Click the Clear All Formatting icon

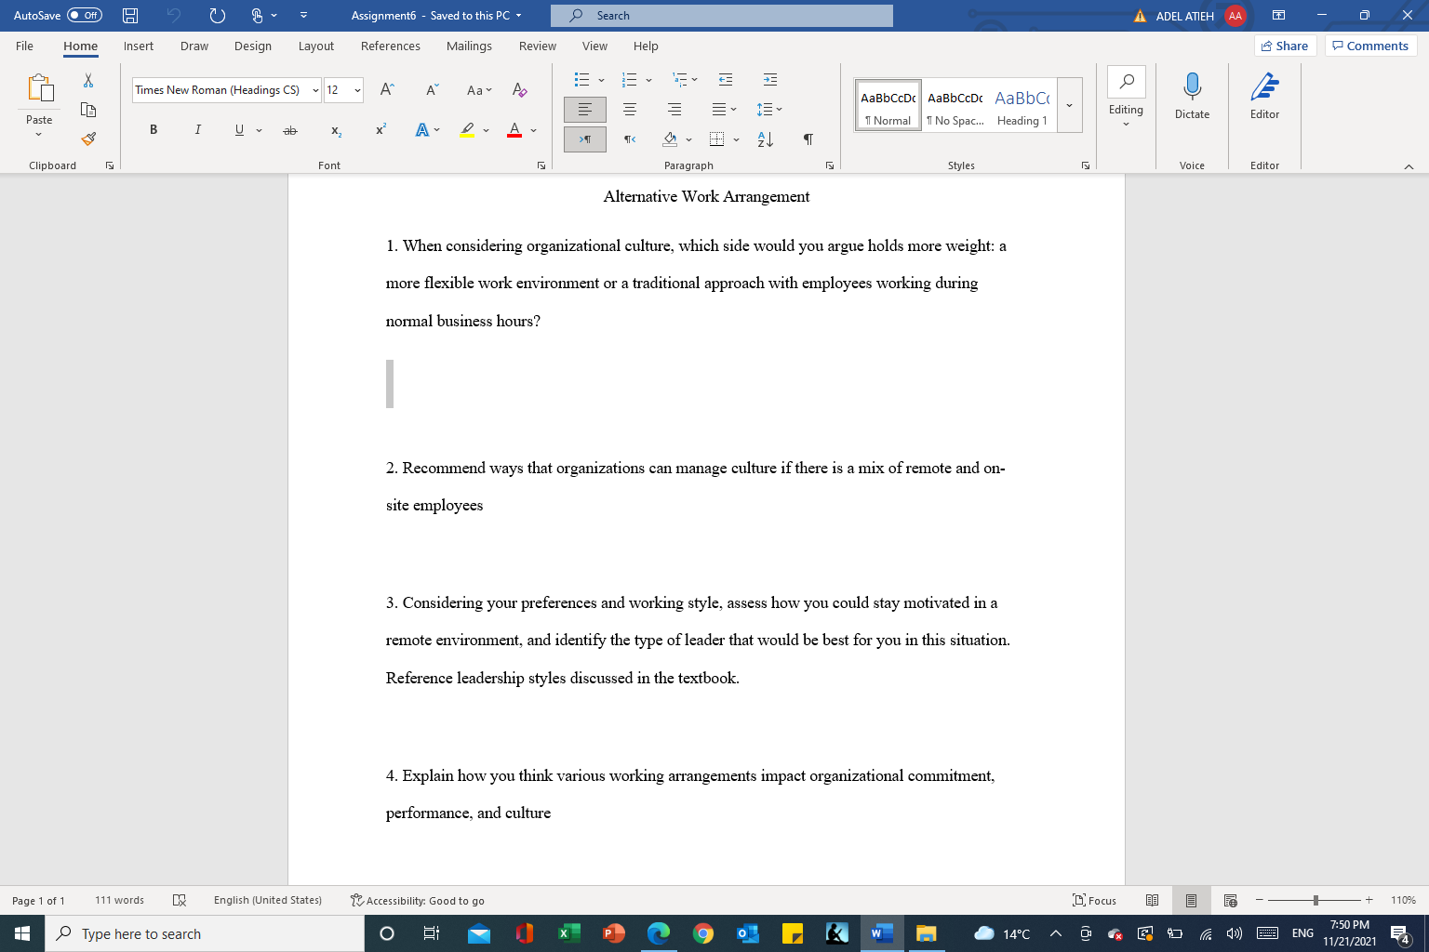pyautogui.click(x=520, y=90)
